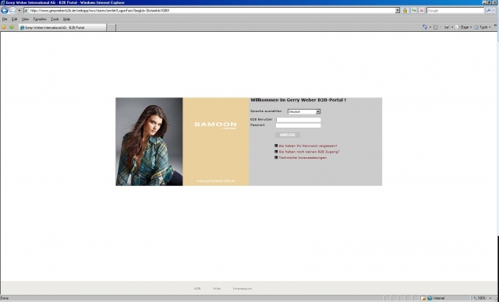Screen dimensions: 499x302
Task: Open the Home page icon in command bar
Action: [x=424, y=27]
